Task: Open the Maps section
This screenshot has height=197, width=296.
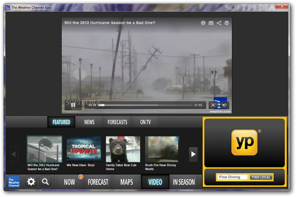Action: (127, 182)
